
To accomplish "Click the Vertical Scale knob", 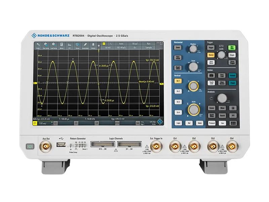I will point(194,109).
